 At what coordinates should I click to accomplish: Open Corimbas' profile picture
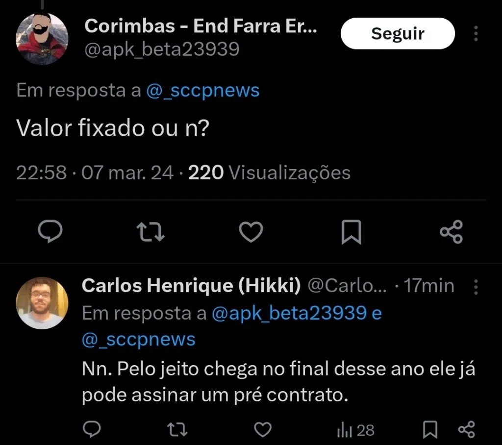[x=42, y=37]
